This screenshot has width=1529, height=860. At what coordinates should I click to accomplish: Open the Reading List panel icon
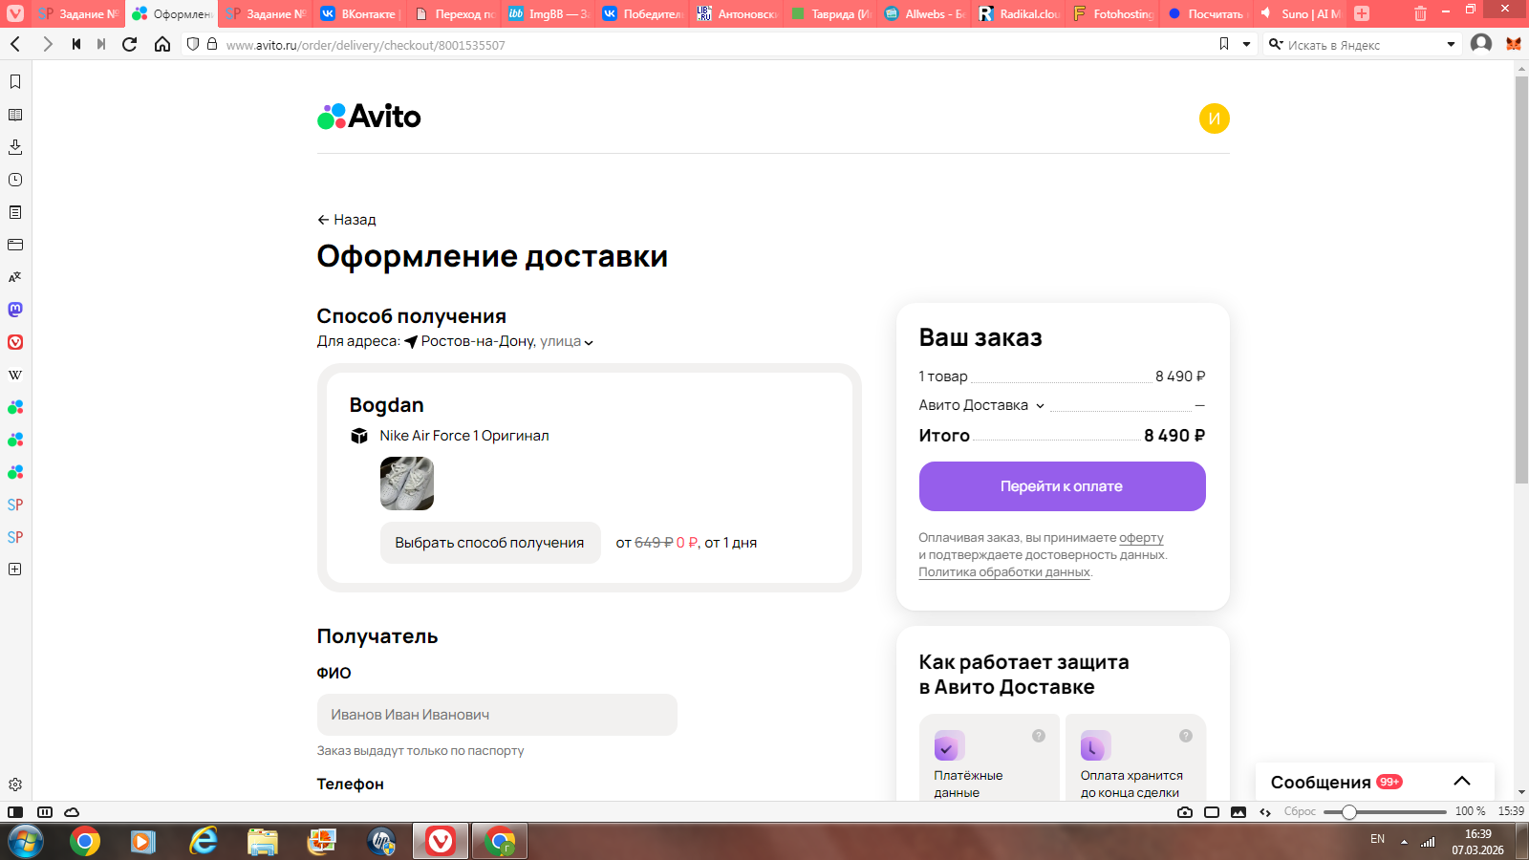pos(15,115)
